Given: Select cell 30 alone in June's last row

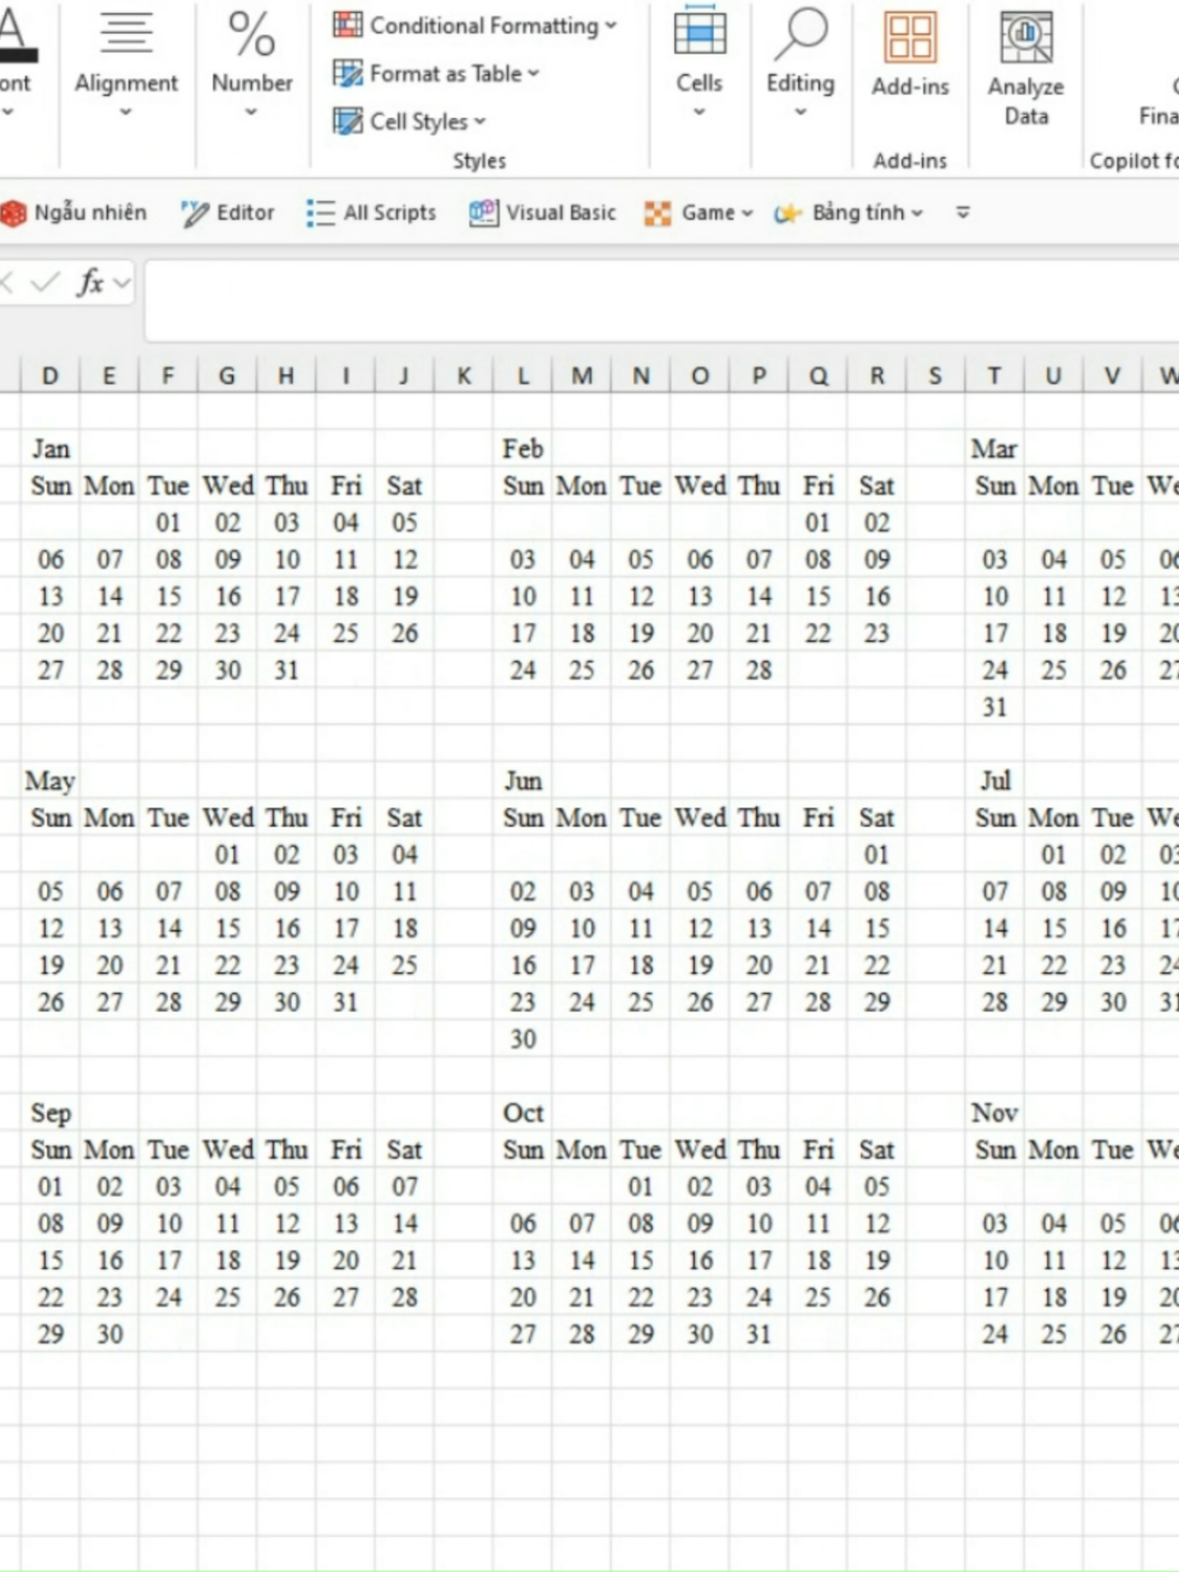Looking at the screenshot, I should [x=523, y=1039].
